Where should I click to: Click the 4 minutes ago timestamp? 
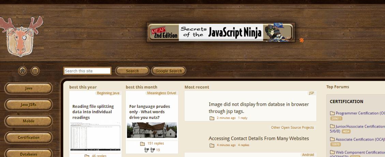(x=226, y=145)
